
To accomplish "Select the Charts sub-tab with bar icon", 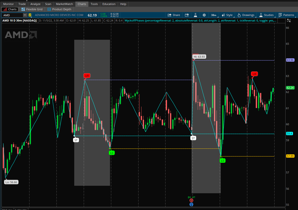I will (10, 9).
